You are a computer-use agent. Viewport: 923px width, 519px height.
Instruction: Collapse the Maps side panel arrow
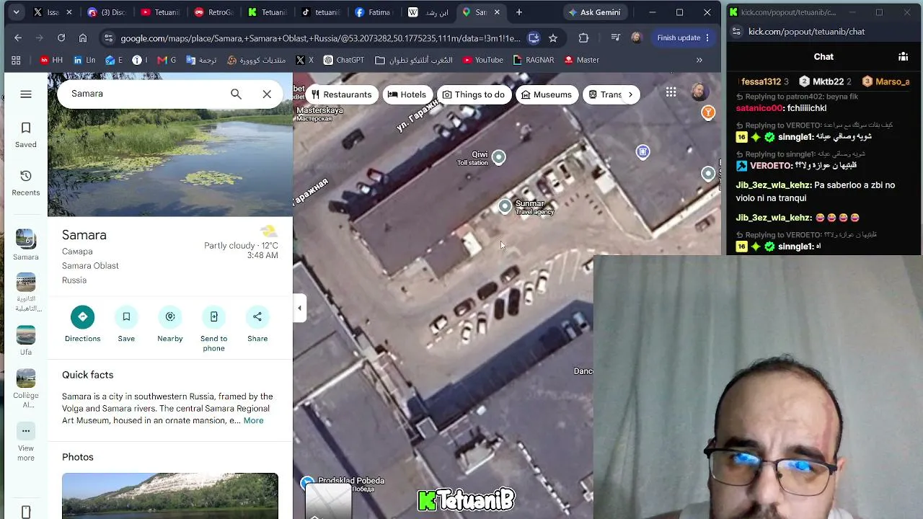[x=299, y=309]
